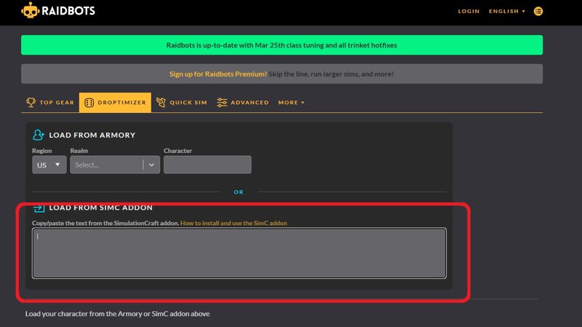The height and width of the screenshot is (327, 582).
Task: Click the 'Load from Armory' heading
Action: coord(92,135)
